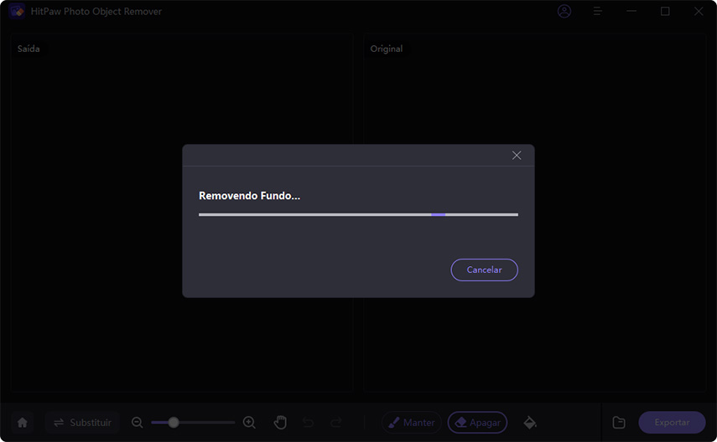Click the Original panel label
Image resolution: width=717 pixels, height=442 pixels.
click(x=387, y=49)
